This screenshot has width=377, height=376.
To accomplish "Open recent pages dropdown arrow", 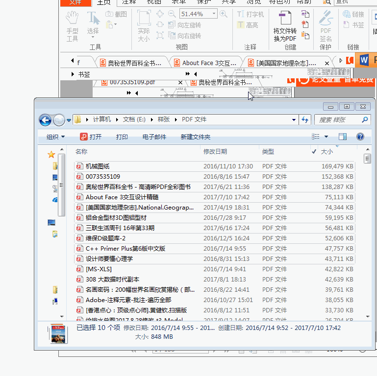I will tap(69, 120).
